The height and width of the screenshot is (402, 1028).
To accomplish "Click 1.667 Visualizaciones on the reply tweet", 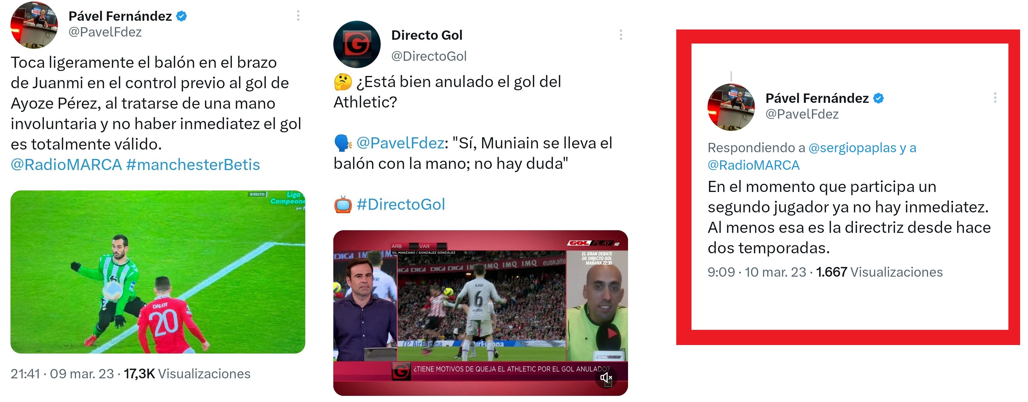I will [x=879, y=272].
